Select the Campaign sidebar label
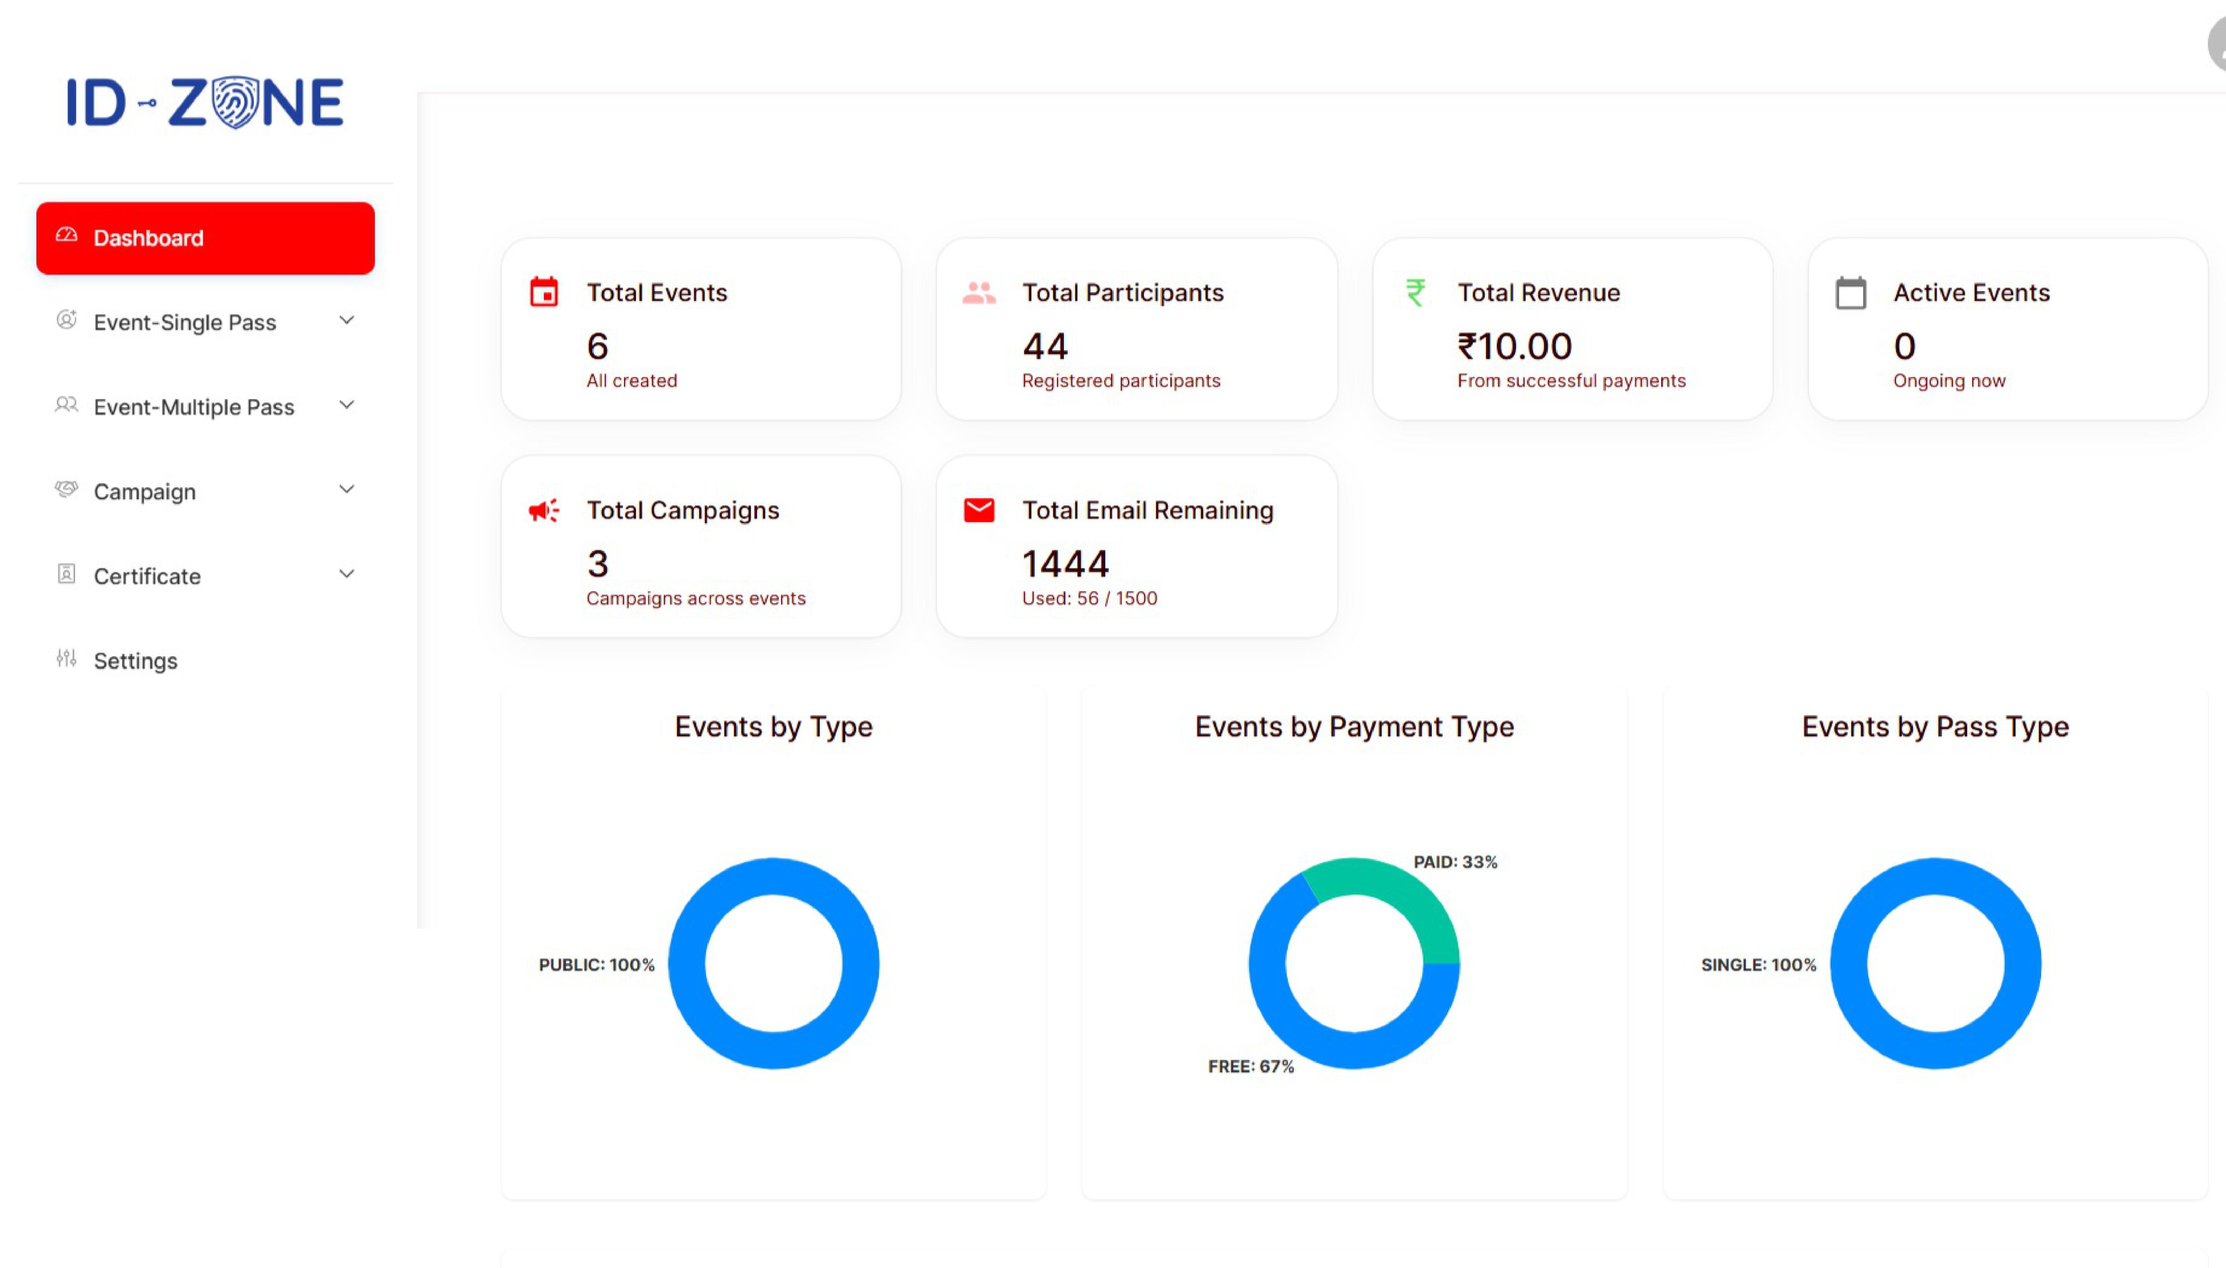The image size is (2226, 1268). (x=145, y=491)
